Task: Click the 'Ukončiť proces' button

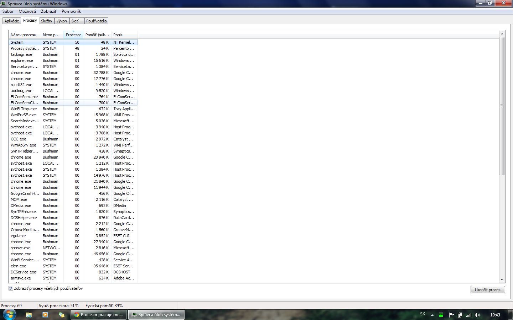Action: tap(487, 290)
